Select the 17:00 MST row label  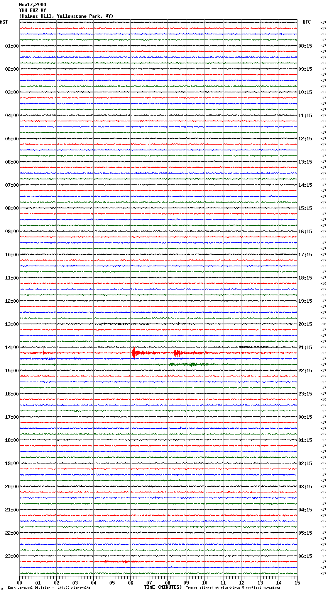[x=12, y=417]
